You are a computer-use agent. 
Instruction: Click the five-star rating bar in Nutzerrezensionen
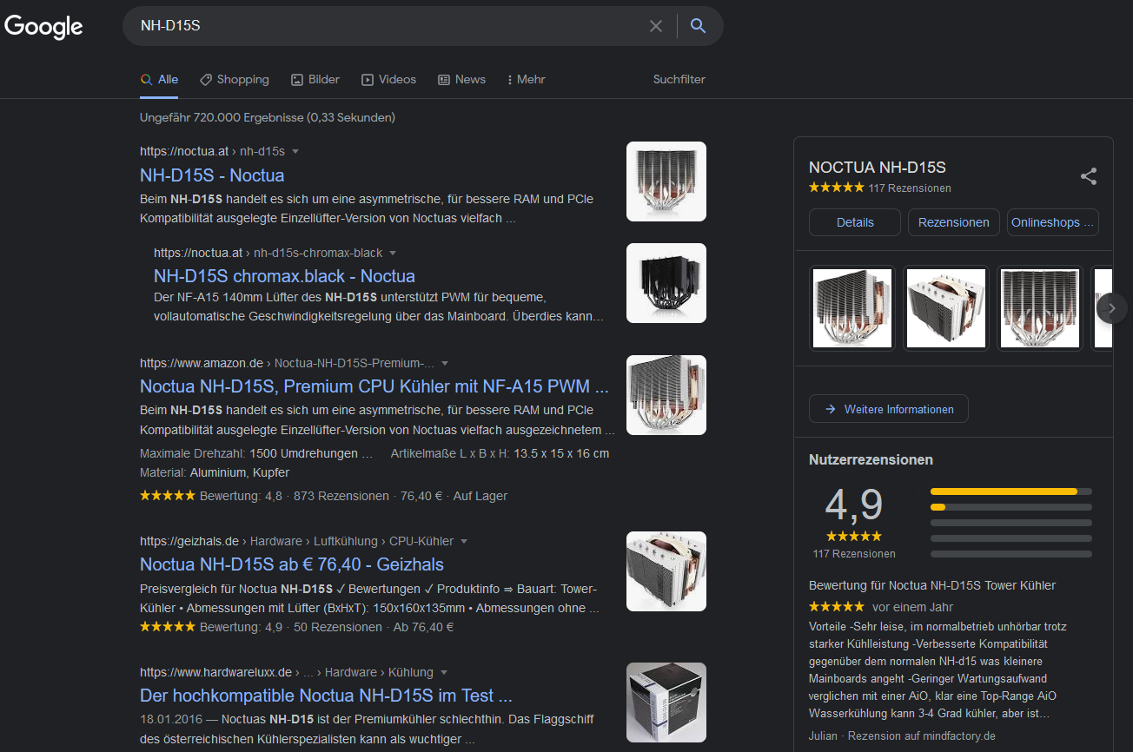[x=1011, y=491]
